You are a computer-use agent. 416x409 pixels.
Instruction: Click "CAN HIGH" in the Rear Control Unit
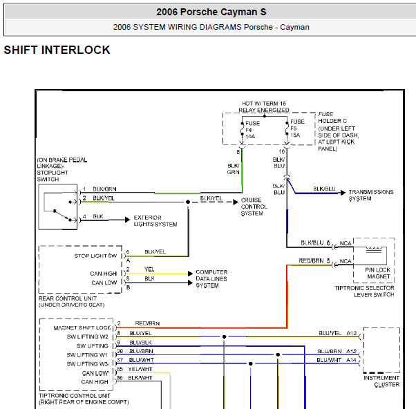[x=103, y=274]
